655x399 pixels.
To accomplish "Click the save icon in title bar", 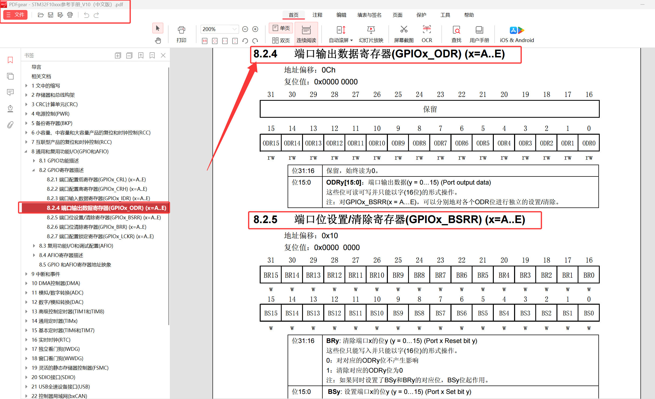I will pyautogui.click(x=50, y=15).
